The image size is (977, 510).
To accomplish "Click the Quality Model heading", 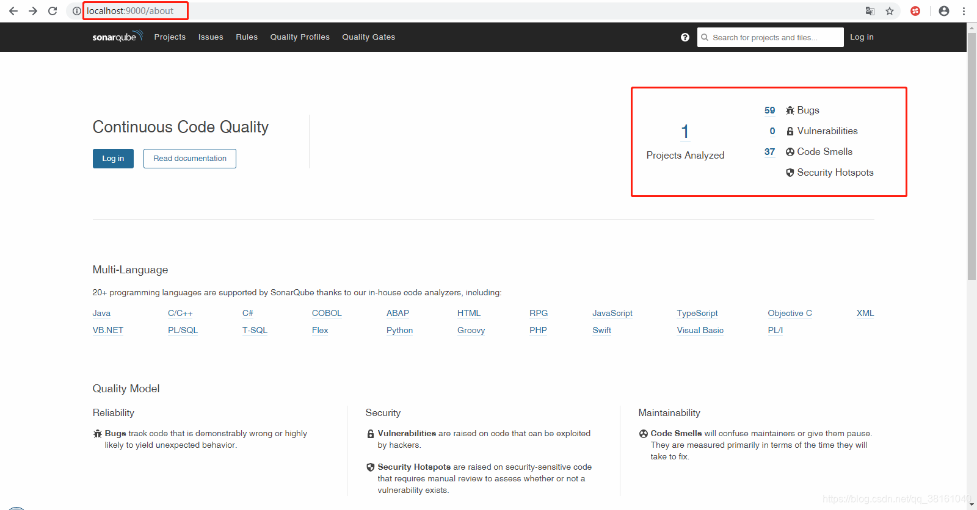I will 126,389.
